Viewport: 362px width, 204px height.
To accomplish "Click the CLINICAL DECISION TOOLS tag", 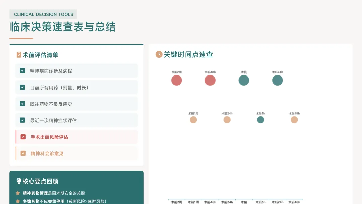I will (x=43, y=14).
